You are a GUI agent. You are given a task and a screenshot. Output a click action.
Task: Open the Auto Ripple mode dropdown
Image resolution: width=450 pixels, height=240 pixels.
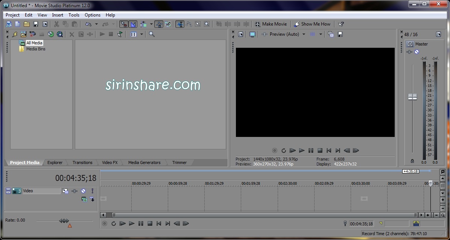point(151,24)
